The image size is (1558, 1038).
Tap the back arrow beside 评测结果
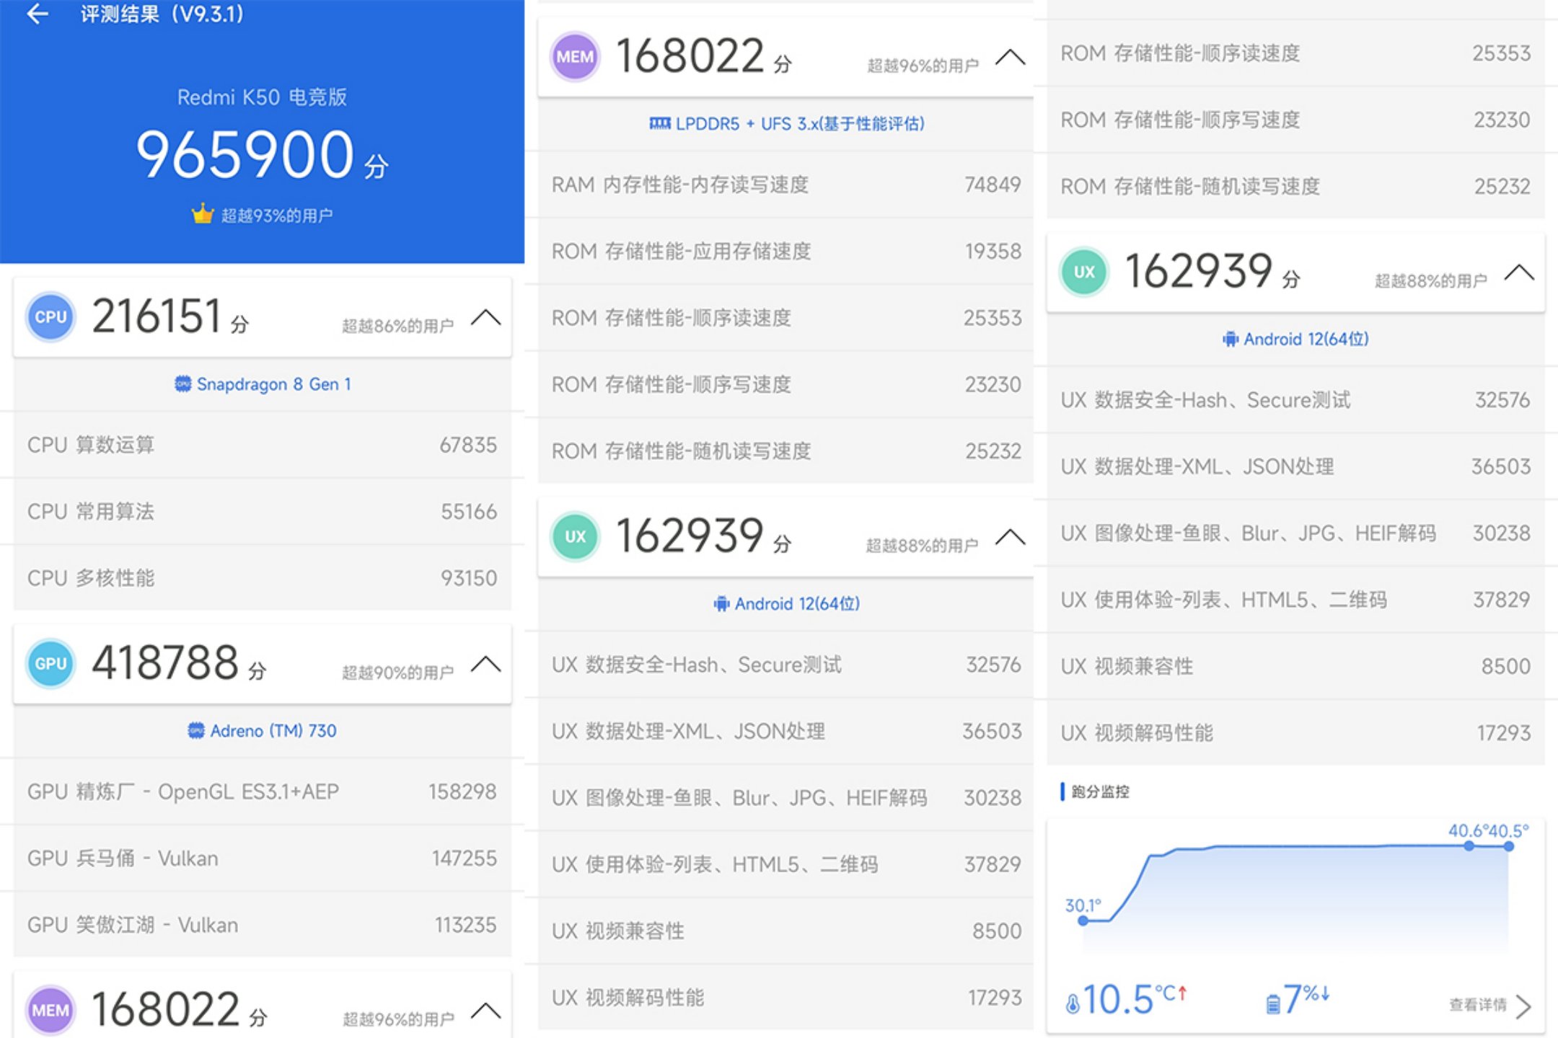[x=37, y=14]
